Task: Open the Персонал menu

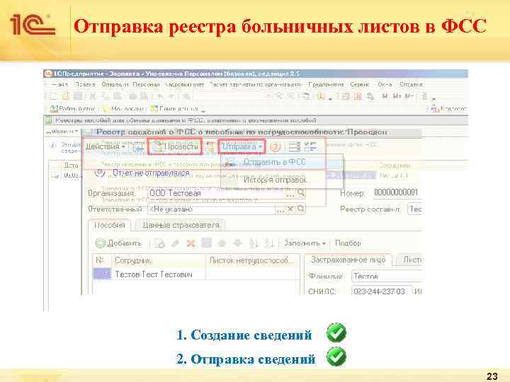Action: point(146,84)
